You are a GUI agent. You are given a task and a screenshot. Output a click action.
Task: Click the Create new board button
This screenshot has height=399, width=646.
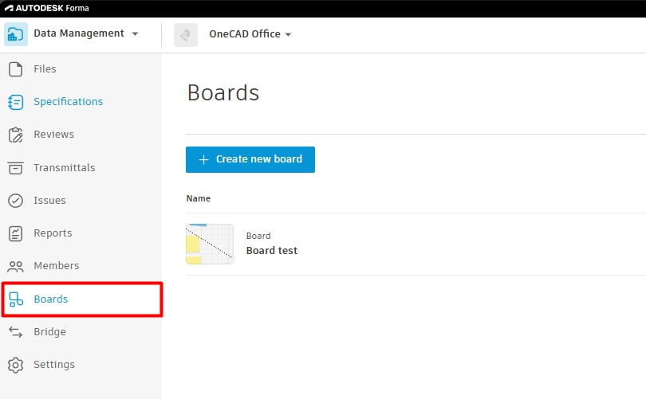click(250, 159)
